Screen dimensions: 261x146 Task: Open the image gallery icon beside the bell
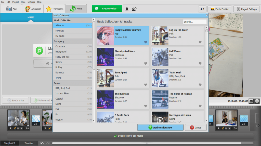click(134, 9)
